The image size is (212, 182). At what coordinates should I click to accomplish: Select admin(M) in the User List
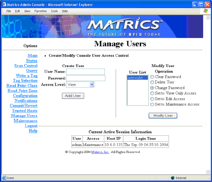pos(137,78)
